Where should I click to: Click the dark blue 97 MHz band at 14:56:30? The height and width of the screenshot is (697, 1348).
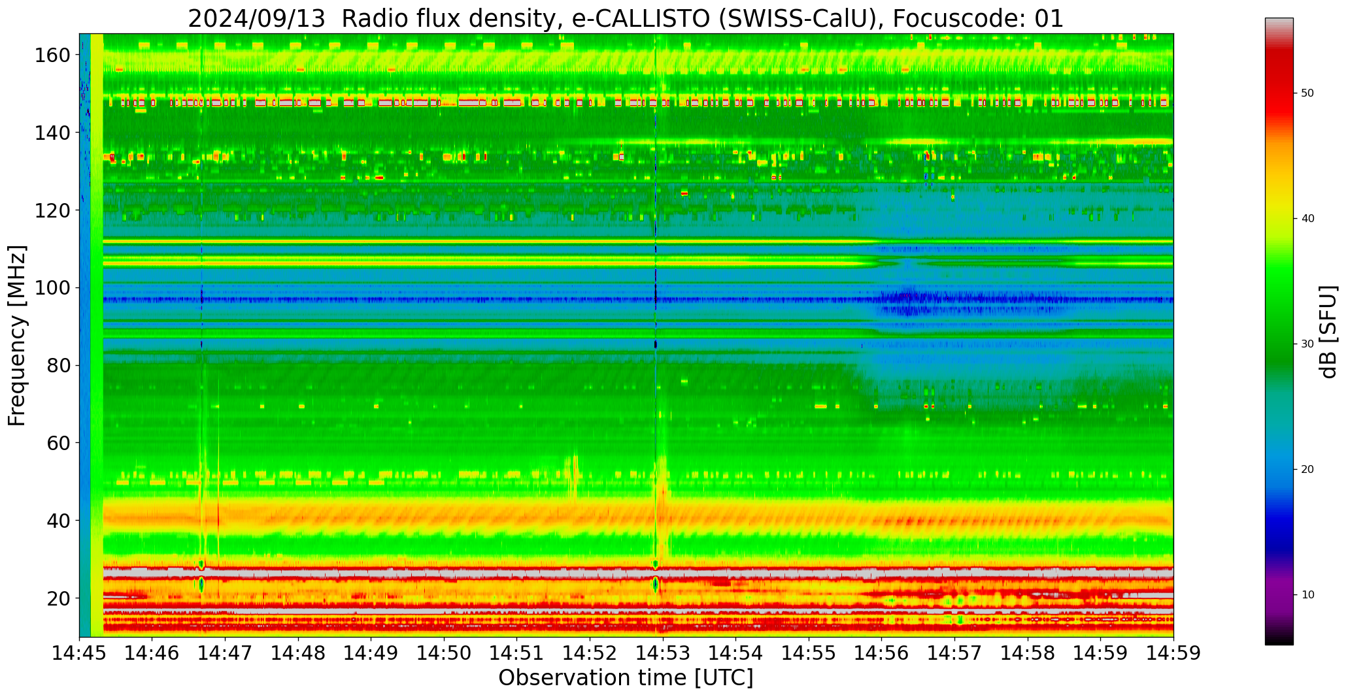[918, 300]
